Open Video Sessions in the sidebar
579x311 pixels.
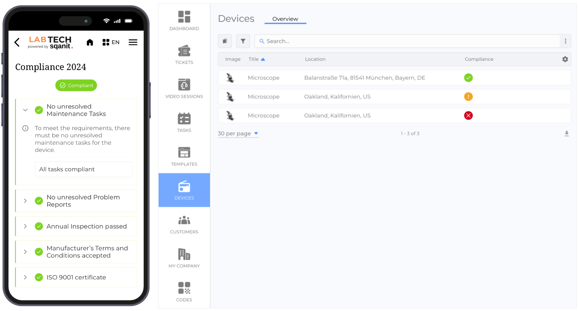(x=184, y=89)
